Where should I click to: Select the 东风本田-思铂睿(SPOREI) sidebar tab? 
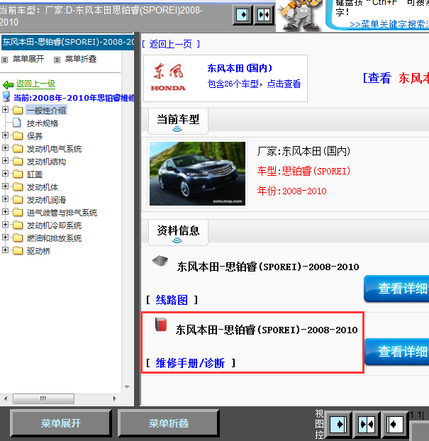(x=67, y=43)
